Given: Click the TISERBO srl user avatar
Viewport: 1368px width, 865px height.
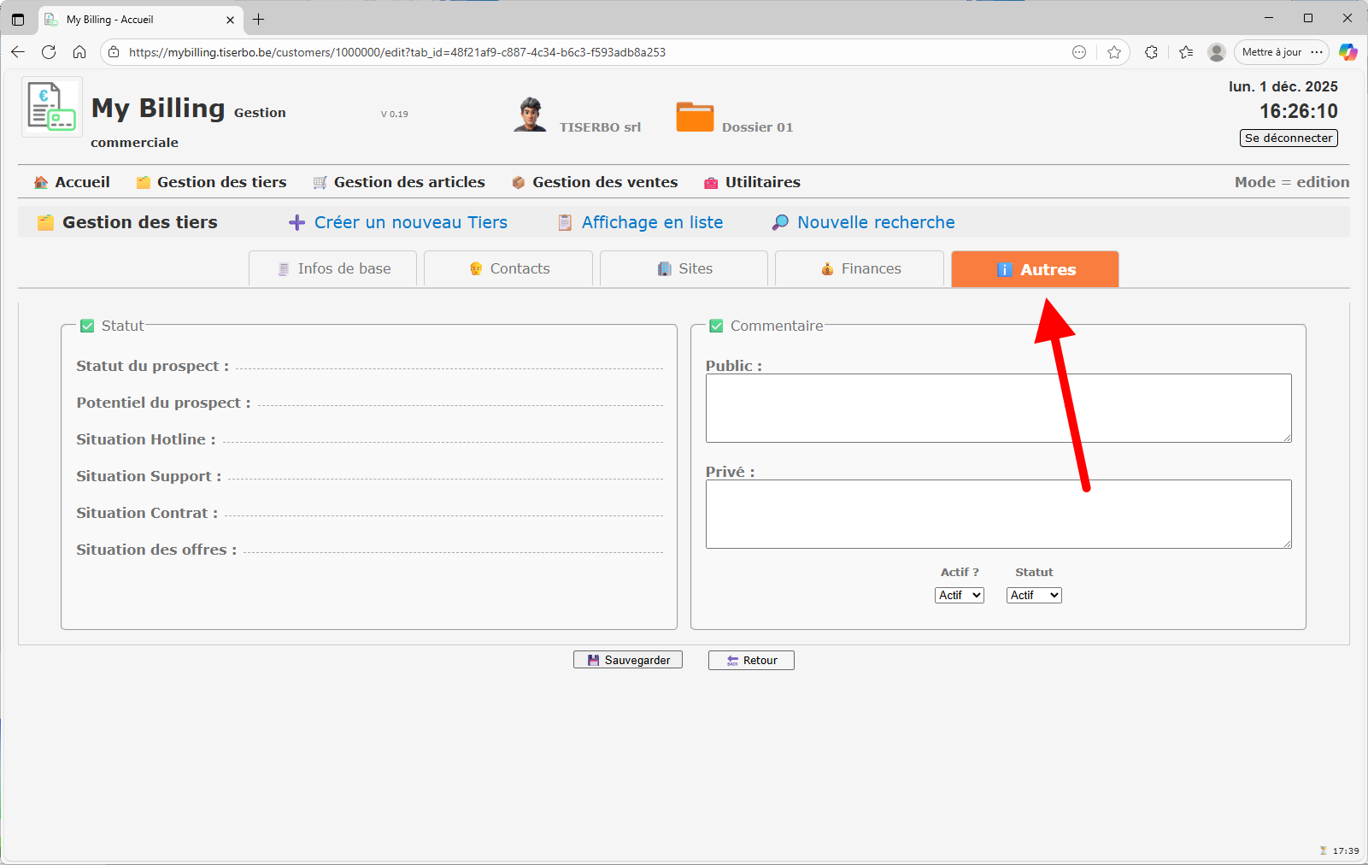Looking at the screenshot, I should pos(530,115).
